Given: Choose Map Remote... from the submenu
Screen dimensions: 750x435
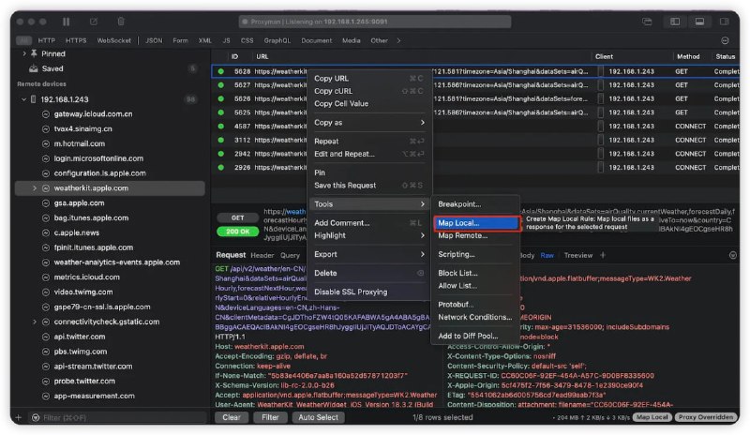Looking at the screenshot, I should click(476, 235).
